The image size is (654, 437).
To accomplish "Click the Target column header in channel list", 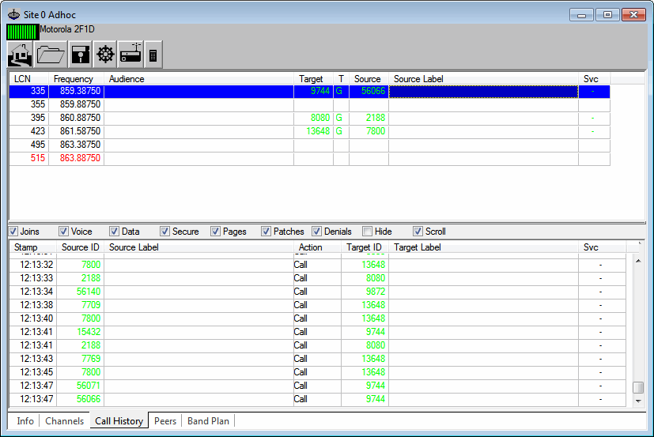I will [x=314, y=79].
